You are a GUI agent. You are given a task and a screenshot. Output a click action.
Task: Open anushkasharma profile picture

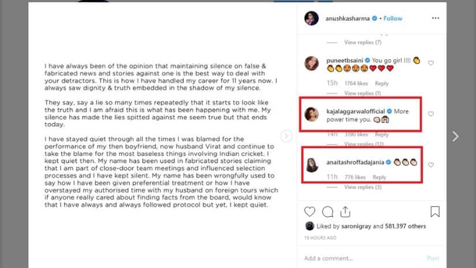click(x=312, y=18)
